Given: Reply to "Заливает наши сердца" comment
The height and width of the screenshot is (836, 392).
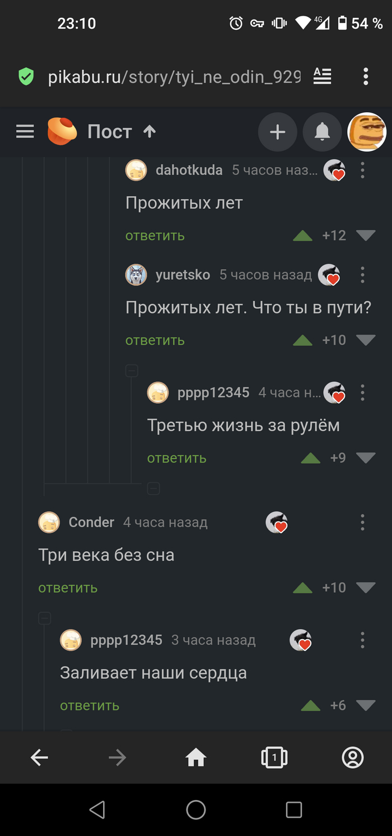Looking at the screenshot, I should click(90, 705).
